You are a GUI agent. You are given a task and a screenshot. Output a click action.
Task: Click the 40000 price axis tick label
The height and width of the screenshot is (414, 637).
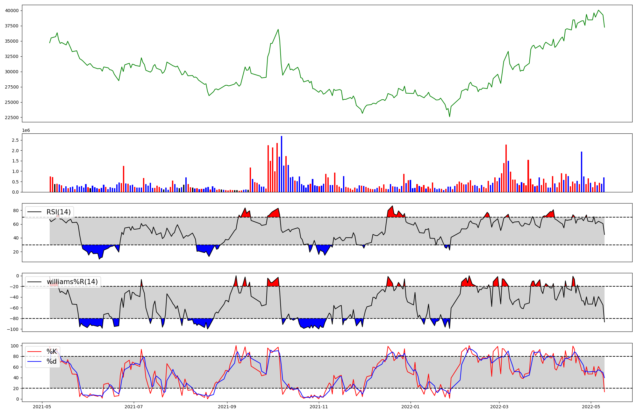click(12, 11)
